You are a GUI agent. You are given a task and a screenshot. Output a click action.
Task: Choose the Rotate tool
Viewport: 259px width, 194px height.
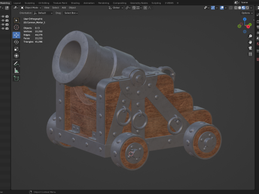click(16, 42)
